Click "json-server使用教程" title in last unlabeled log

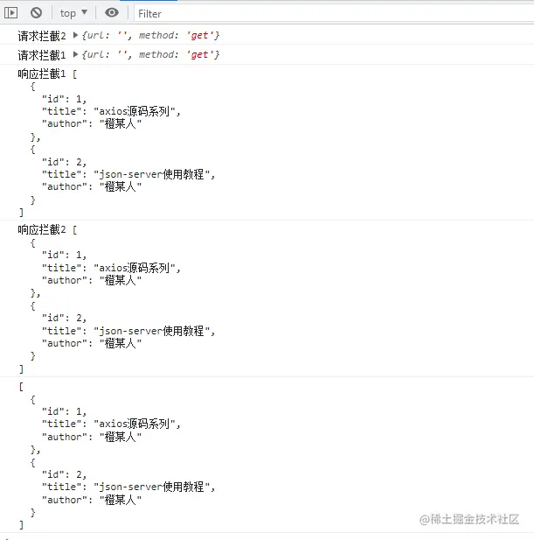pos(151,487)
